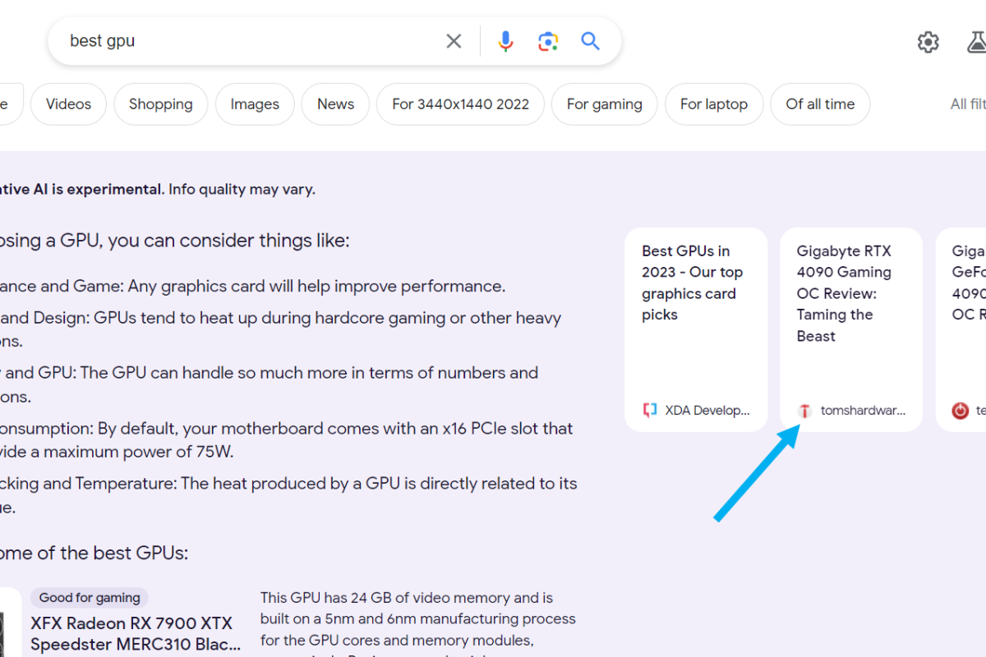Screen dimensions: 986x657
Task: Open the settings gear
Action: (x=928, y=42)
